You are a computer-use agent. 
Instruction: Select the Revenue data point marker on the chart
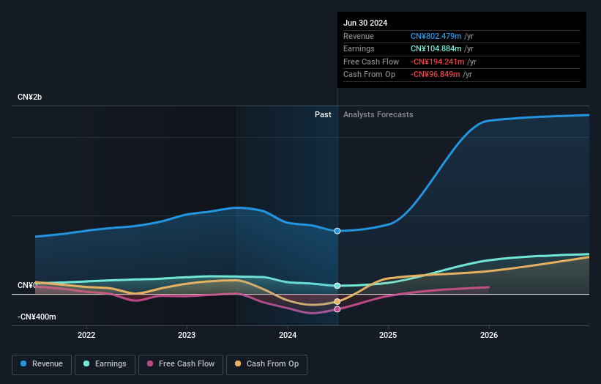tap(337, 231)
